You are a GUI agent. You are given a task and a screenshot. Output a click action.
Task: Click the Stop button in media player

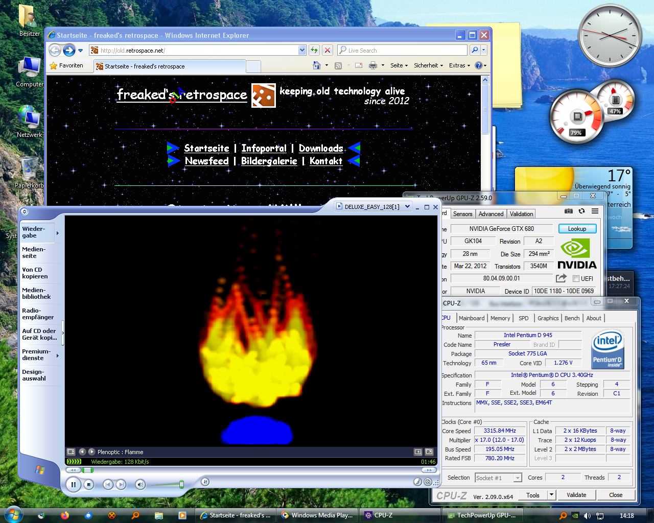point(89,484)
